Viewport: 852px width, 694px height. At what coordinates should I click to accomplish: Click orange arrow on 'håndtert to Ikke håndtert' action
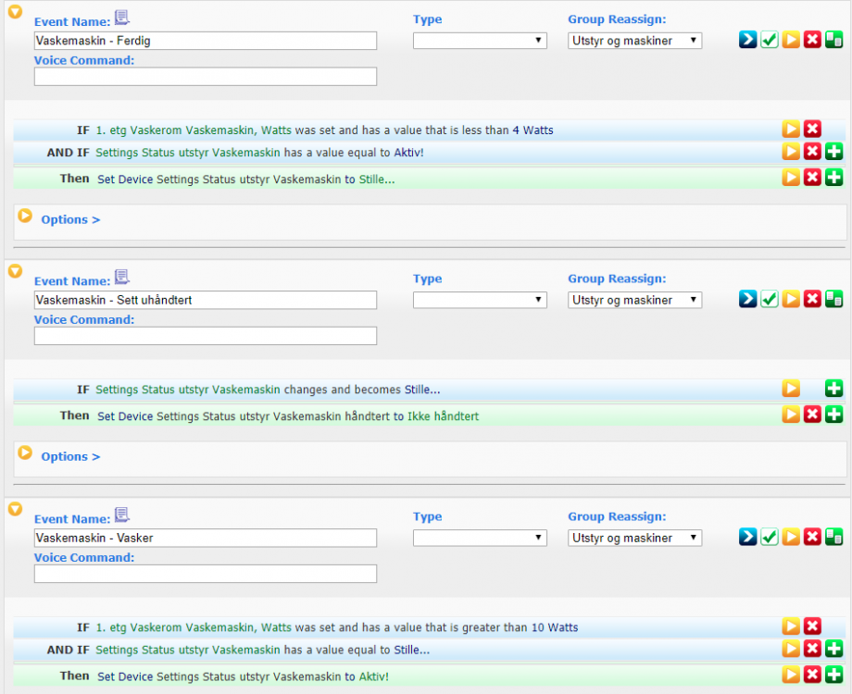(x=791, y=415)
